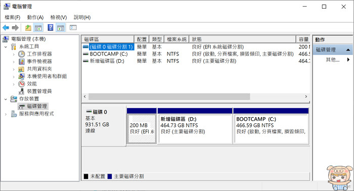The height and width of the screenshot is (191, 354).
Task: Sort by the 容量 column header
Action: point(303,39)
